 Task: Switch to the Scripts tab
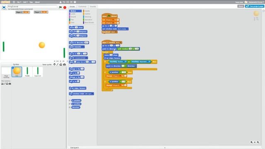pos(72,7)
